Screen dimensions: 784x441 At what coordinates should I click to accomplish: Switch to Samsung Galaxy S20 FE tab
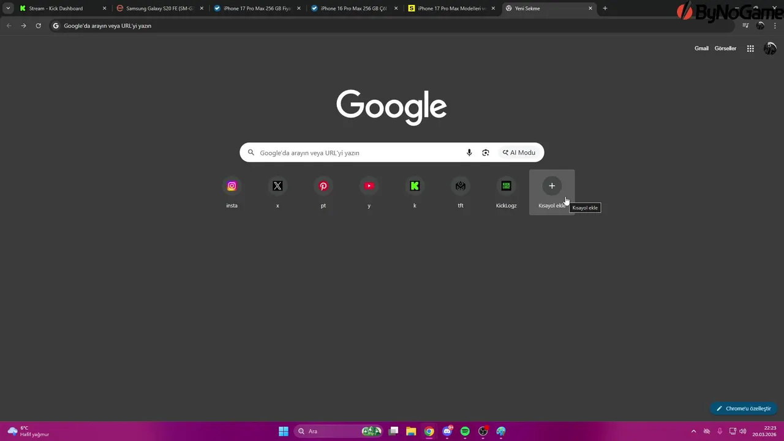tap(160, 9)
